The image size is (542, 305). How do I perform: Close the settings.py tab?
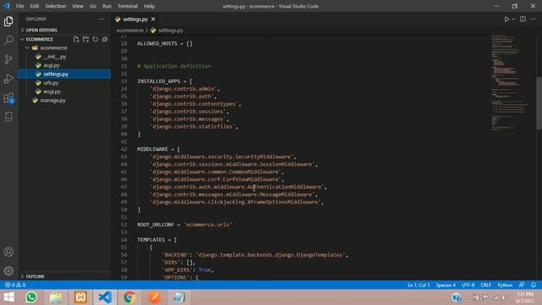(x=153, y=19)
